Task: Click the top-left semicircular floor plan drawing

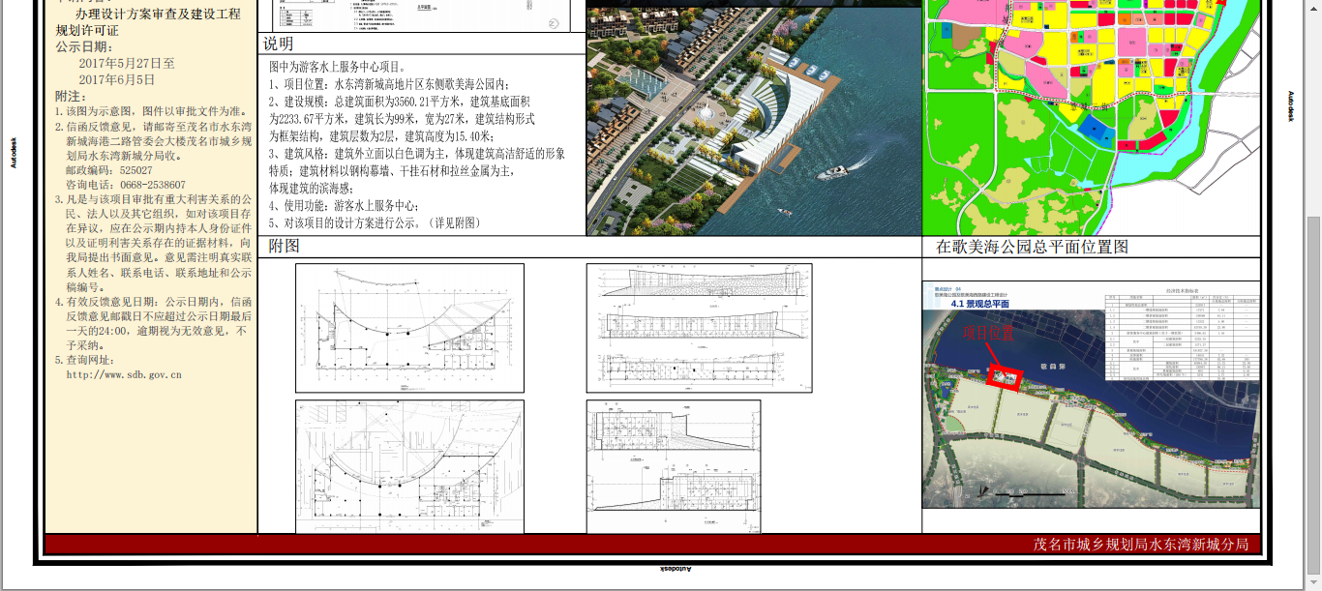Action: tap(409, 328)
